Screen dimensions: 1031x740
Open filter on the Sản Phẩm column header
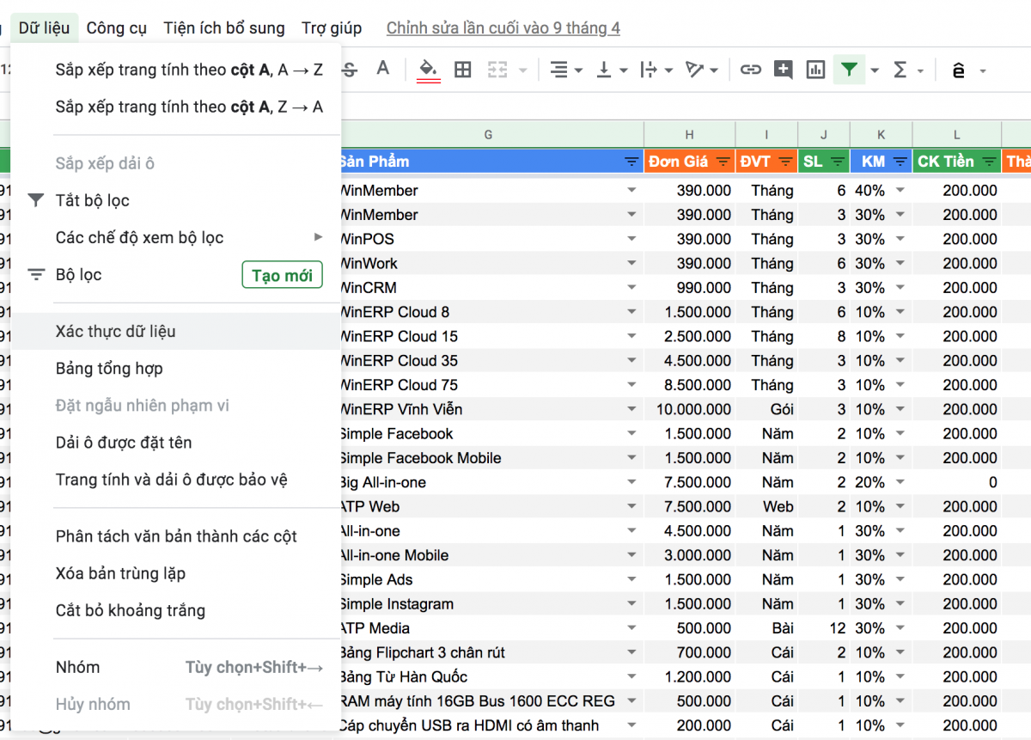tap(631, 162)
